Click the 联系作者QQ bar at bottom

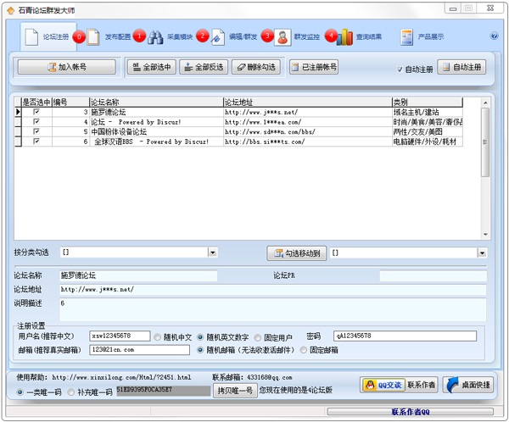pos(411,412)
